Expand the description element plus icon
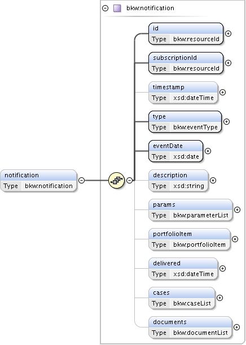Screen dimensions: 246x345 [x=213, y=181]
